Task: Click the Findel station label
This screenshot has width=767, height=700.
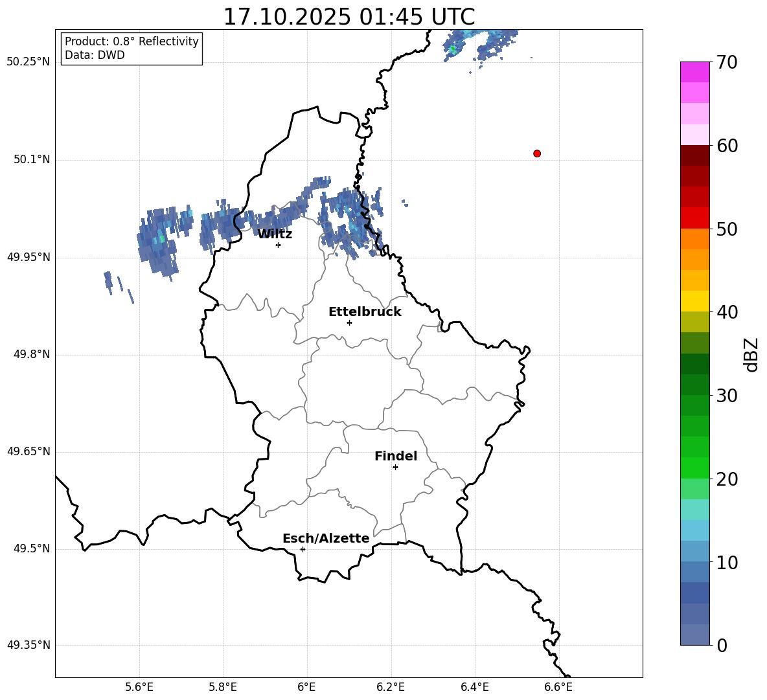Action: 396,456
